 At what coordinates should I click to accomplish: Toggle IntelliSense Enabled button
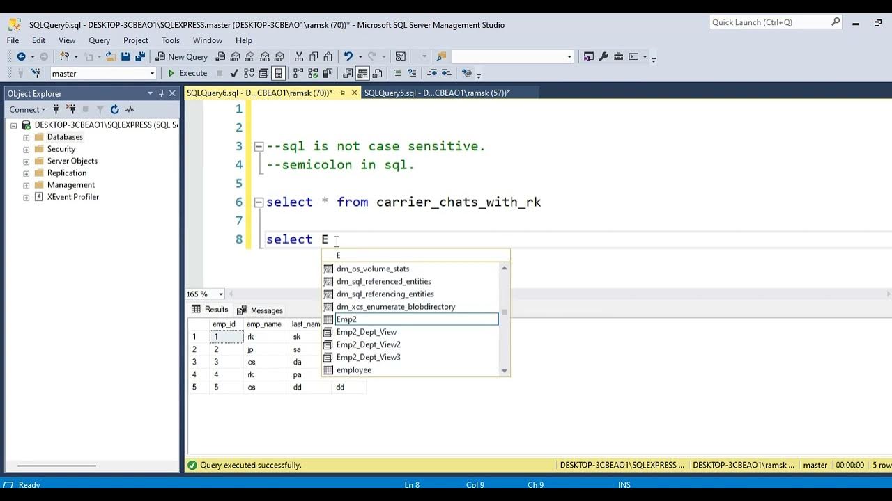click(x=278, y=73)
